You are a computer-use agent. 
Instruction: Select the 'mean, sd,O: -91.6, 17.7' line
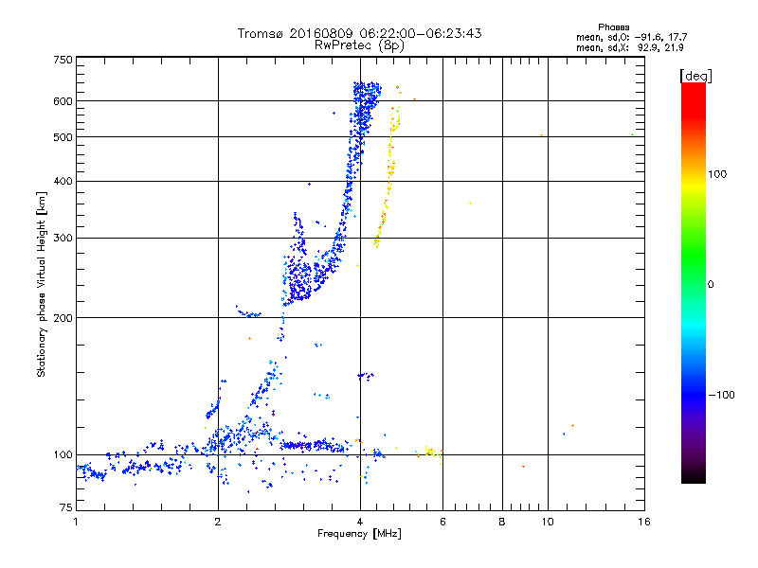click(631, 37)
